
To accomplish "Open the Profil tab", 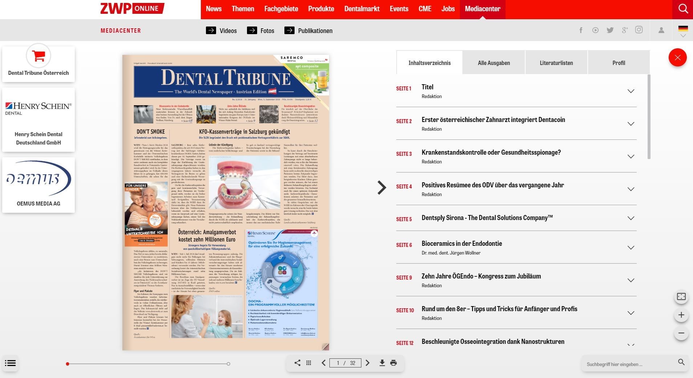I will [x=619, y=63].
